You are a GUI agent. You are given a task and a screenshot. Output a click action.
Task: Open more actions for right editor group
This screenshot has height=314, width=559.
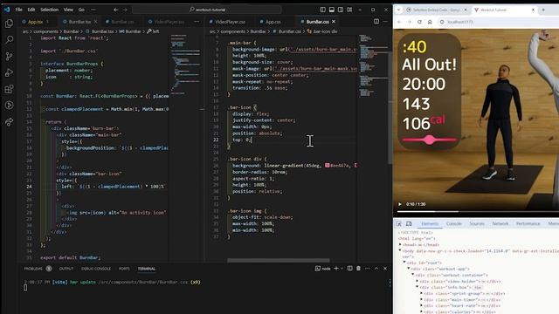(385, 22)
